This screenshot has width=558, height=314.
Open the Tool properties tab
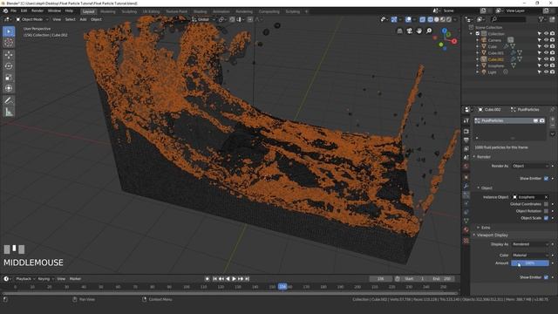tap(466, 121)
